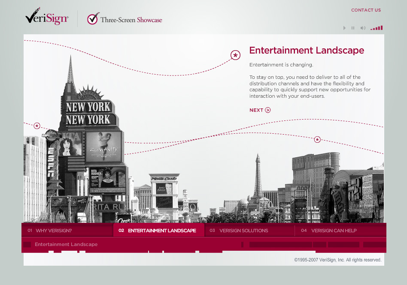Viewport: 407px width, 285px height.
Task: Click the asterisk marker near the New York sign
Action: pyautogui.click(x=37, y=126)
